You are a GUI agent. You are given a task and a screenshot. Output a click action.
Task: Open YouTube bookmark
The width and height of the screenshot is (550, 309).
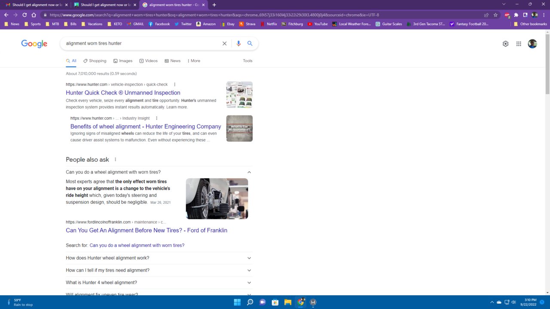318,24
